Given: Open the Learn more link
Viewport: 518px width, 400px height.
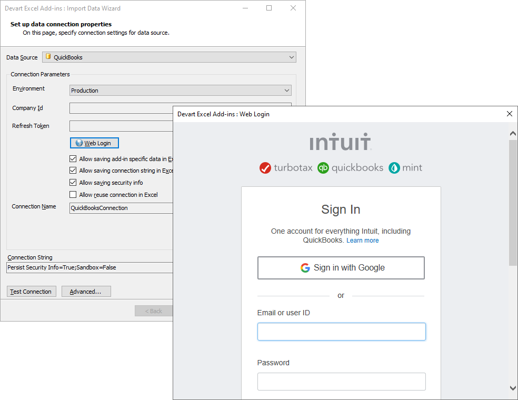Looking at the screenshot, I should point(362,241).
